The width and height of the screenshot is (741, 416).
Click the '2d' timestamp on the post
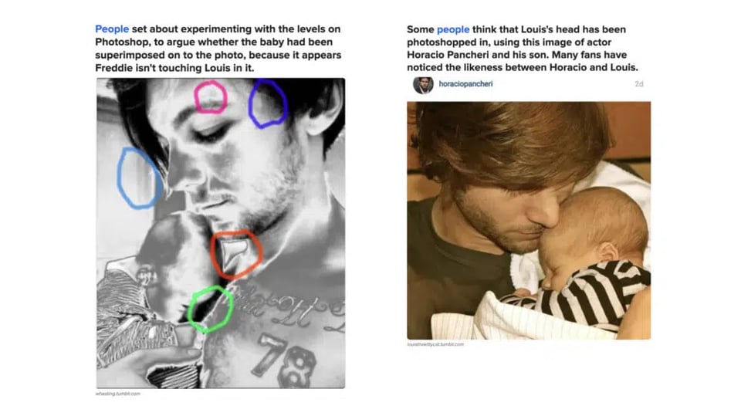point(639,83)
